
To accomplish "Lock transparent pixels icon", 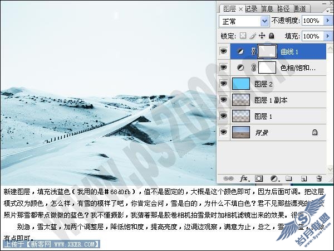I will [243, 36].
